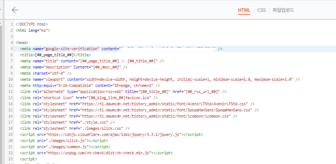Click the icomoon.css stylesheet line
Image resolution: width=336 pixels, height=164 pixels.
(x=128, y=116)
